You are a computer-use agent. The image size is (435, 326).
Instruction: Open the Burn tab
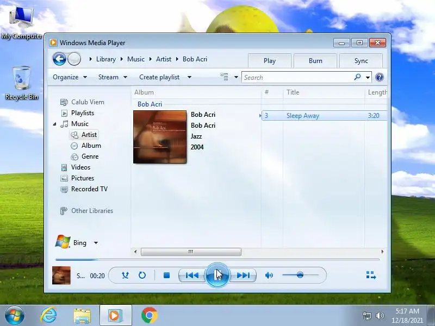coord(315,61)
